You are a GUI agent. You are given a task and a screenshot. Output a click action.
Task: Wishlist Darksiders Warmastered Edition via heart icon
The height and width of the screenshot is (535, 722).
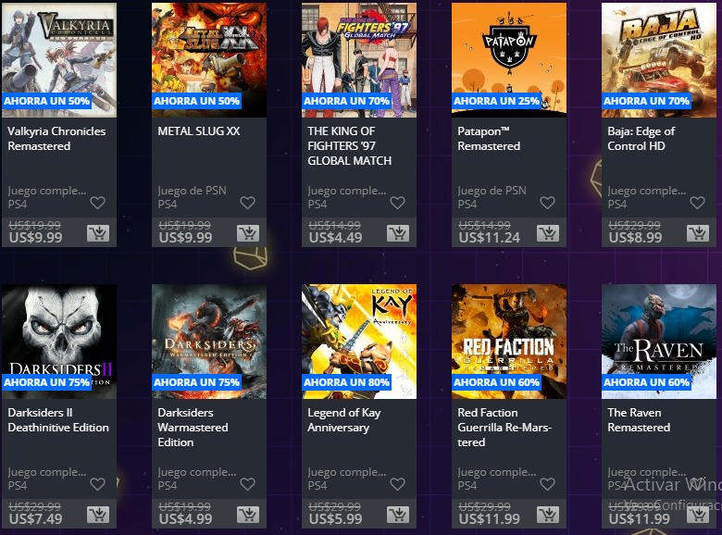247,484
